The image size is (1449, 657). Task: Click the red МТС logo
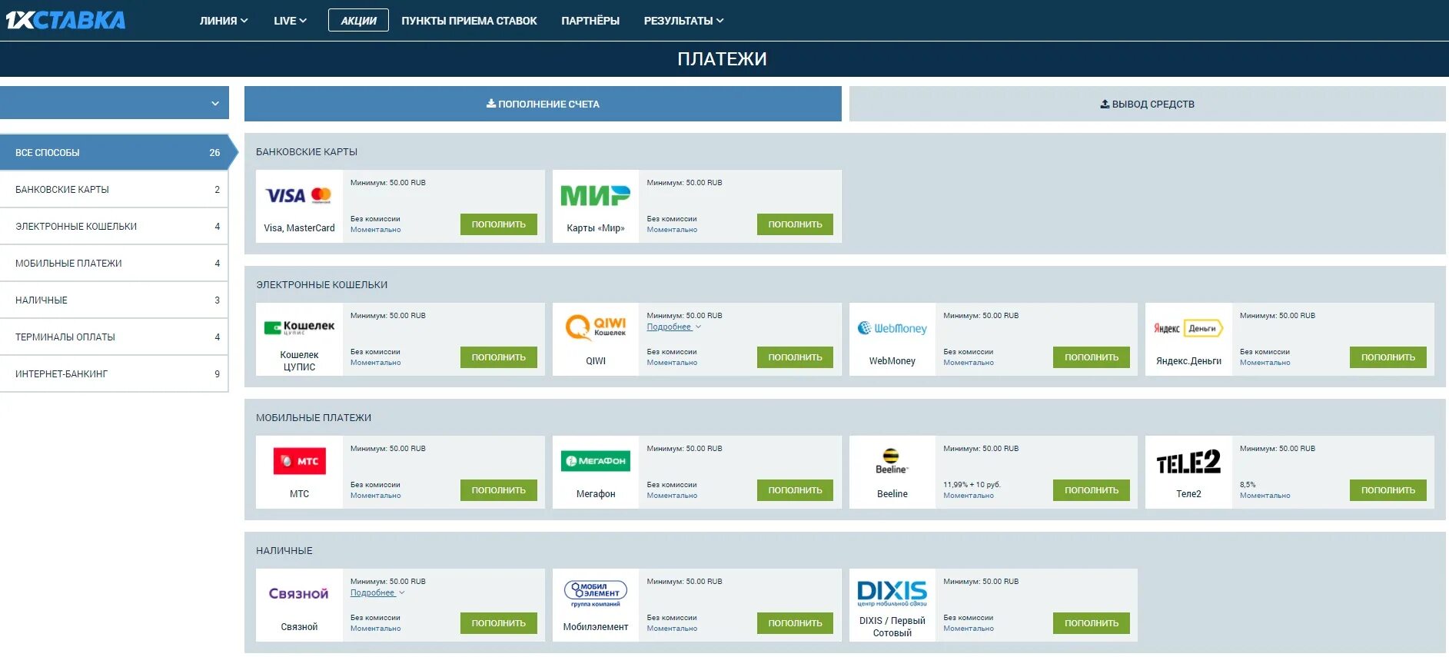pos(299,461)
